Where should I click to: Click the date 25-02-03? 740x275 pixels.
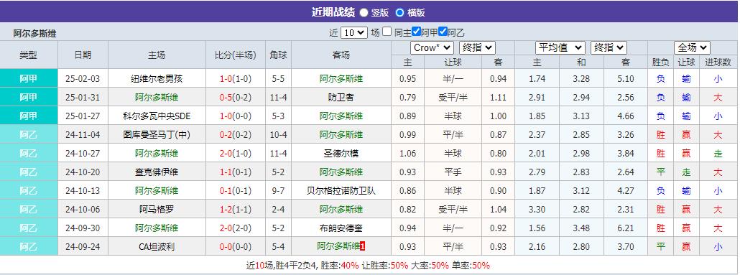[x=83, y=79]
